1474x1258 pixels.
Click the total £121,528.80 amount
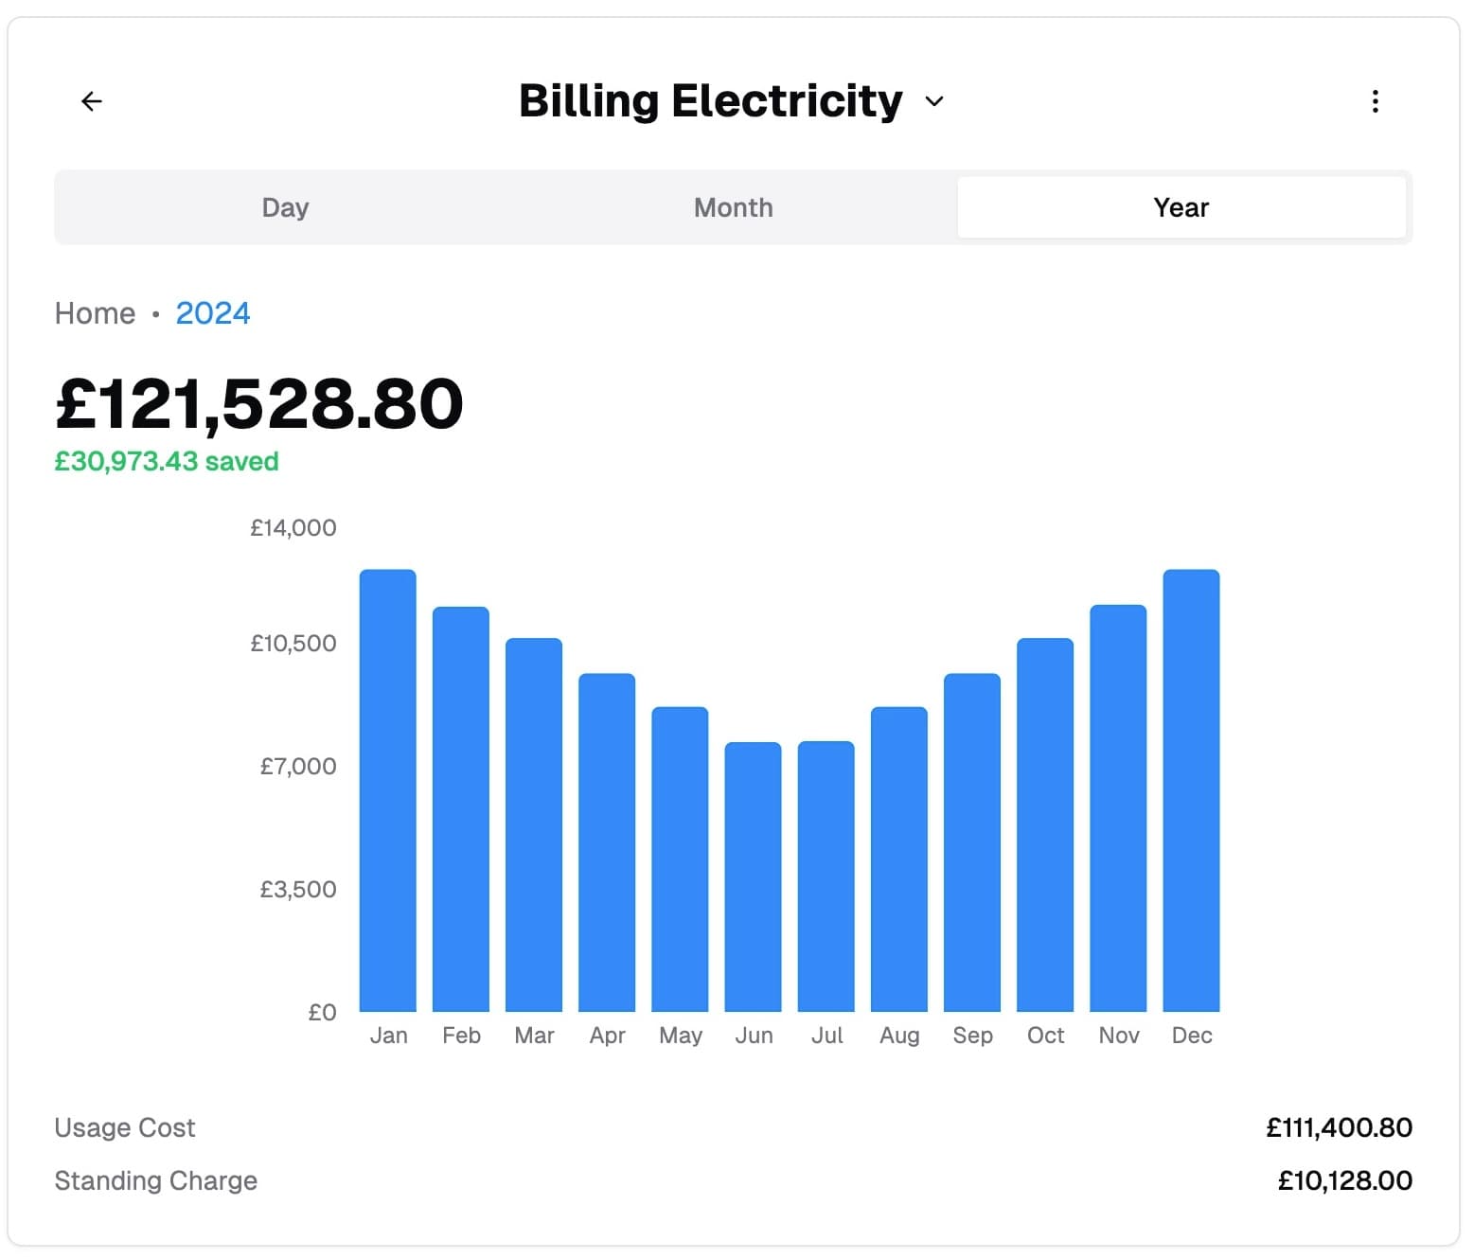(x=258, y=404)
